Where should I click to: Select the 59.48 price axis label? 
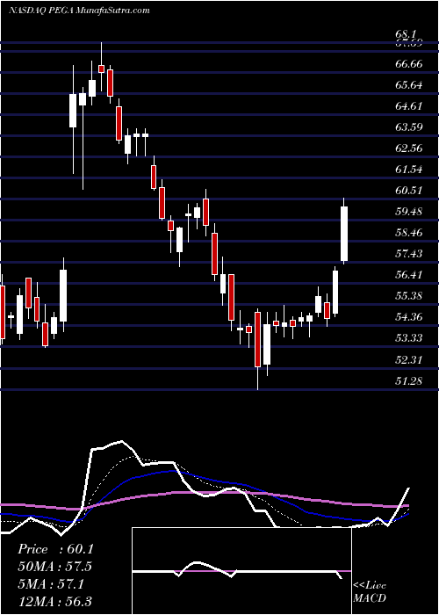408,212
